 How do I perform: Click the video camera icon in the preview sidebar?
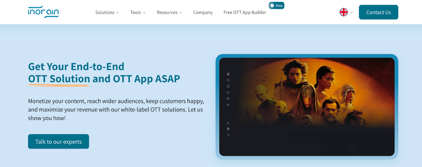(x=228, y=93)
